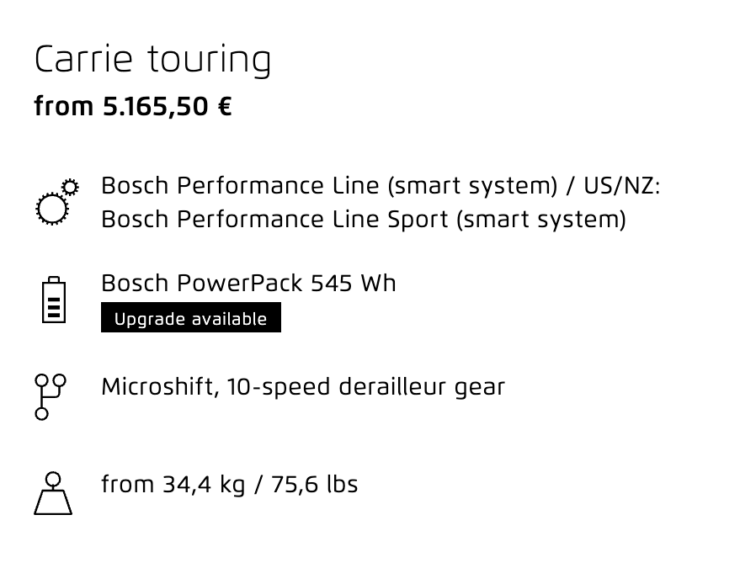Select the Upgrade available badge
Viewport: 756px width, 584px height.
(191, 317)
